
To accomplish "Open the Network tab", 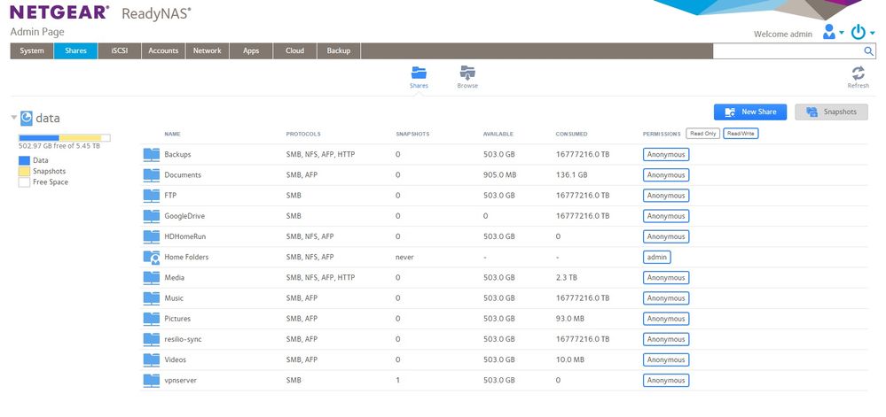I will pos(208,51).
